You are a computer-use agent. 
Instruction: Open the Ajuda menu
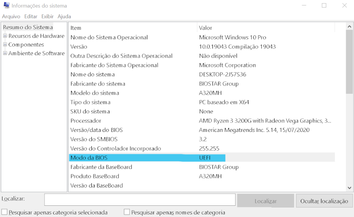(64, 17)
